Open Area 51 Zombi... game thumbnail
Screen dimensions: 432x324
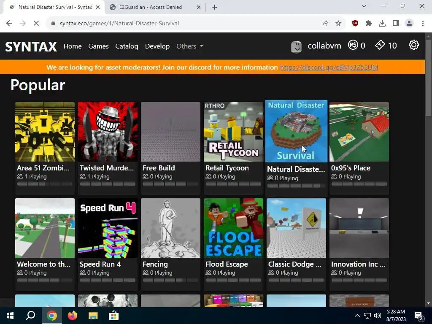pyautogui.click(x=45, y=132)
